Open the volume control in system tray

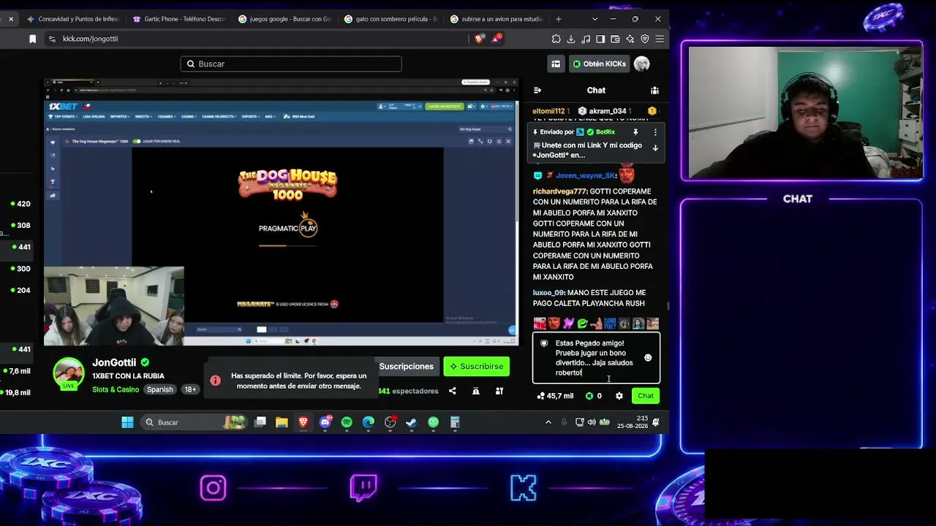[x=592, y=422]
